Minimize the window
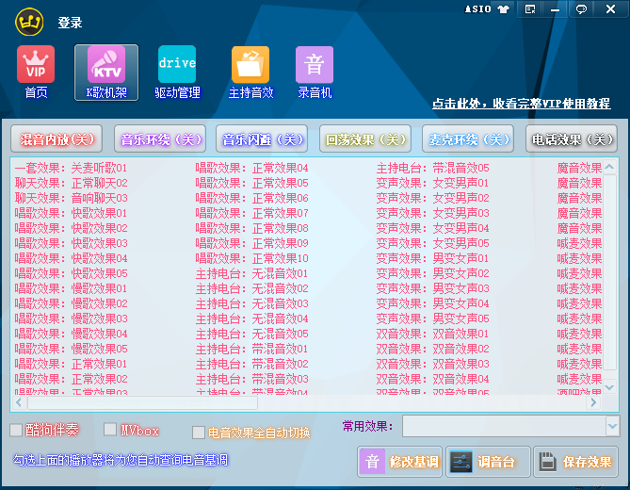This screenshot has height=490, width=630. [556, 9]
